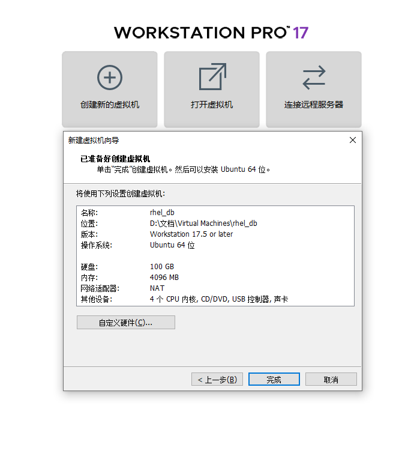Click the open virtual machine arrow-box icon
This screenshot has height=453, width=417.
coord(212,76)
